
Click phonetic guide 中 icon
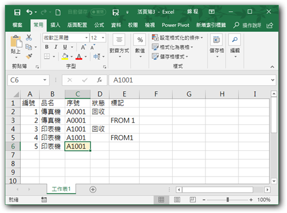coord(97,56)
